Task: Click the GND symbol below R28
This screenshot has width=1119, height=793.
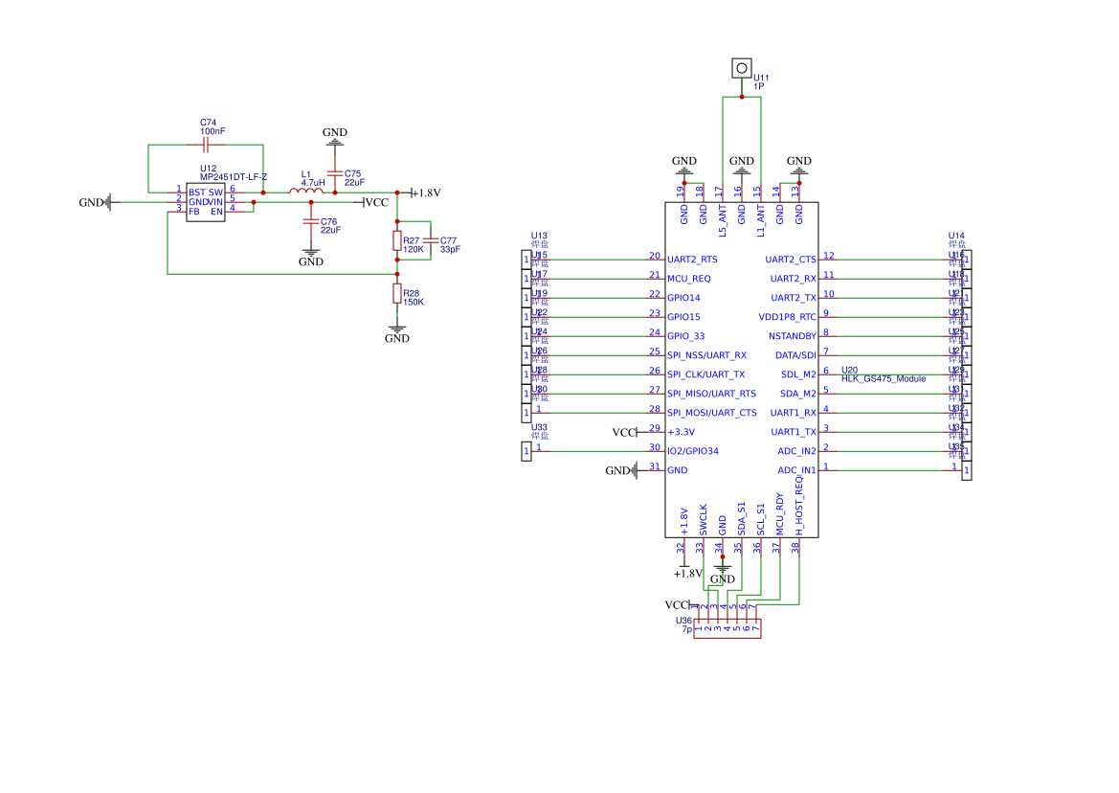Action: pyautogui.click(x=397, y=334)
